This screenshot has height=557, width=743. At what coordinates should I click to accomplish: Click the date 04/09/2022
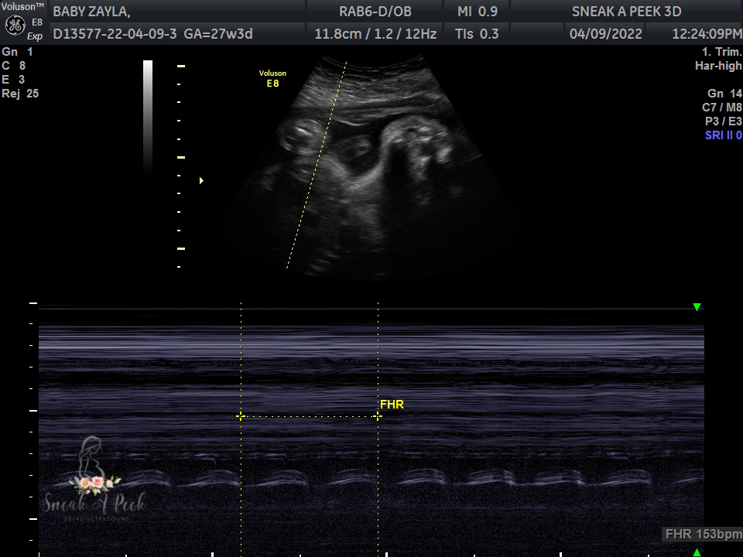pos(605,34)
